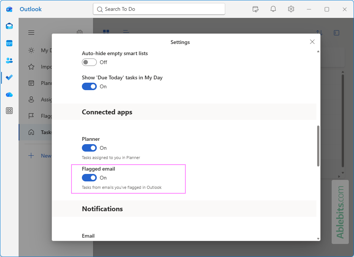Viewport: 354px width, 257px height.
Task: Open My Day tasks pane icon in the title bar
Action: [255, 9]
